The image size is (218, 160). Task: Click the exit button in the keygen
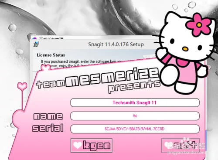coord(181,145)
